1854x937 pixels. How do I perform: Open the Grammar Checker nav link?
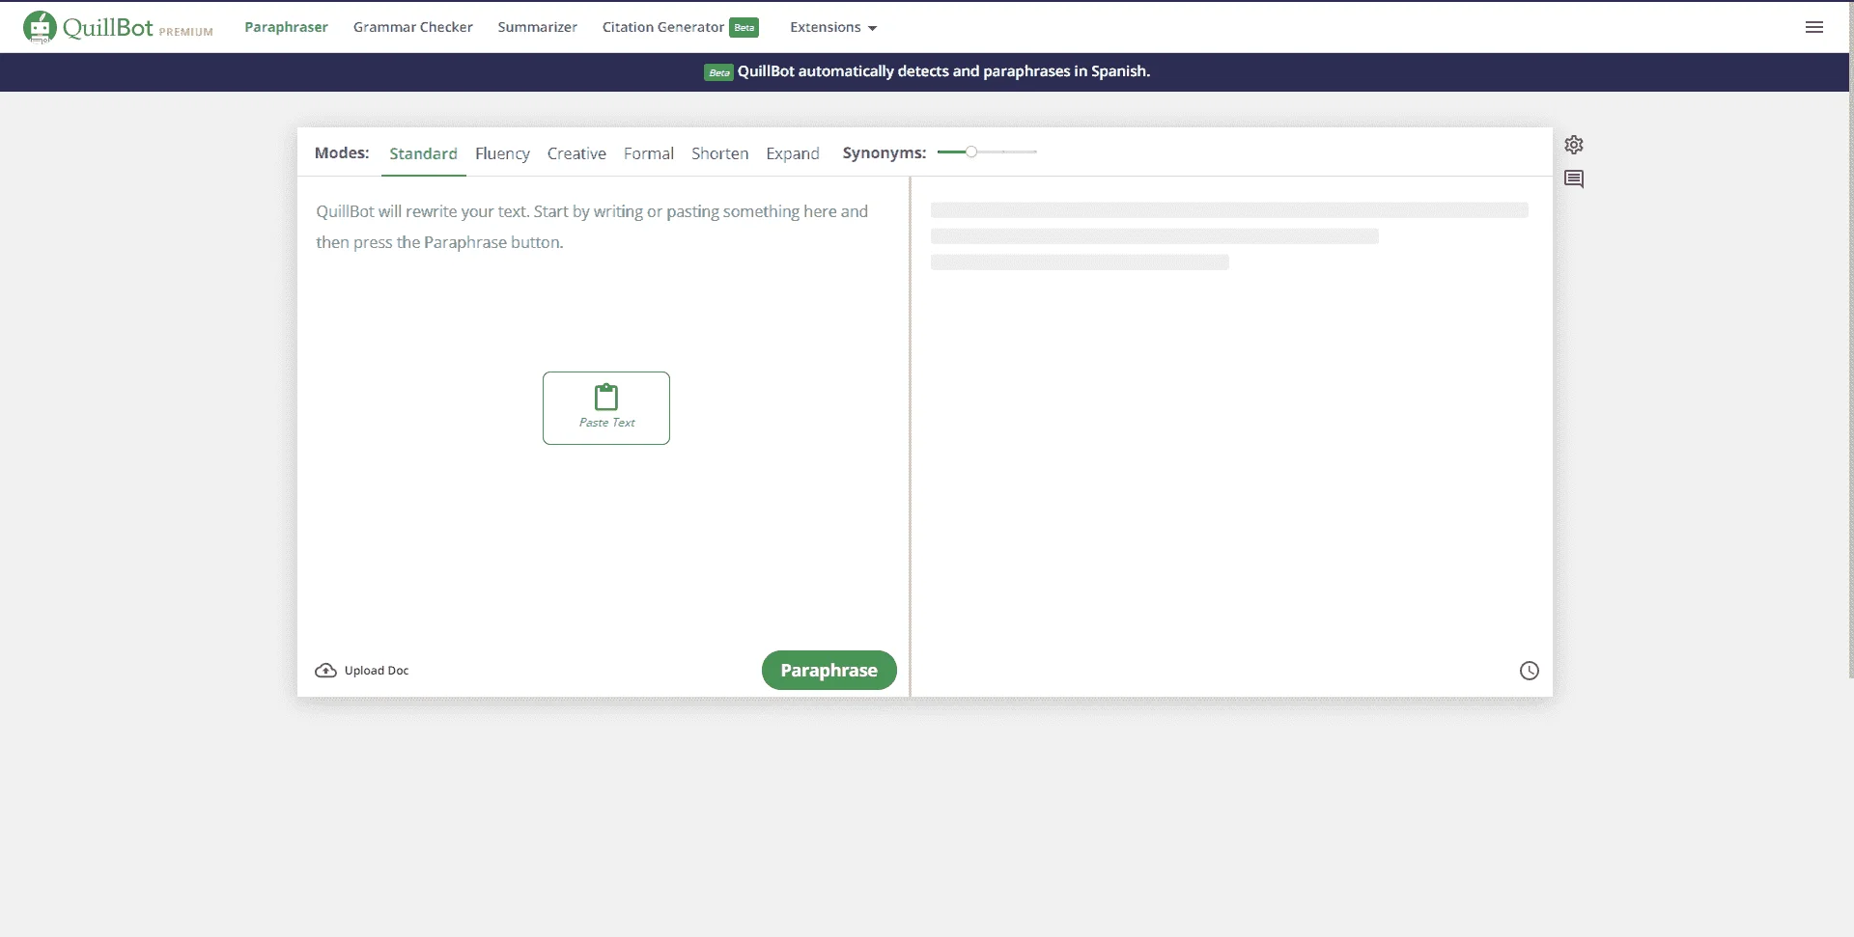pos(413,27)
